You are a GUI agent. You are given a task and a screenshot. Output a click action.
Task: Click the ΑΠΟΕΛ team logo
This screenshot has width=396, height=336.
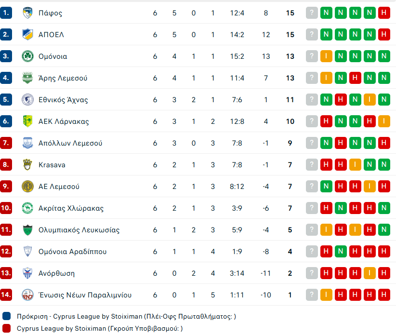[x=27, y=35]
